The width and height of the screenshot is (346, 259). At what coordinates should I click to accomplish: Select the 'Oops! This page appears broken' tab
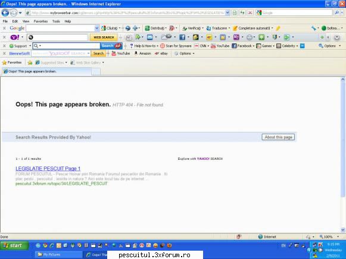pyautogui.click(x=46, y=71)
